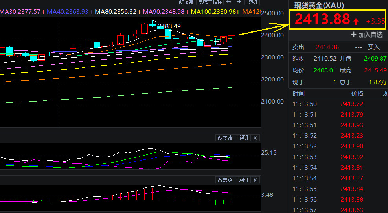Open 说明 in the bottom indicator panel

[243, 180]
